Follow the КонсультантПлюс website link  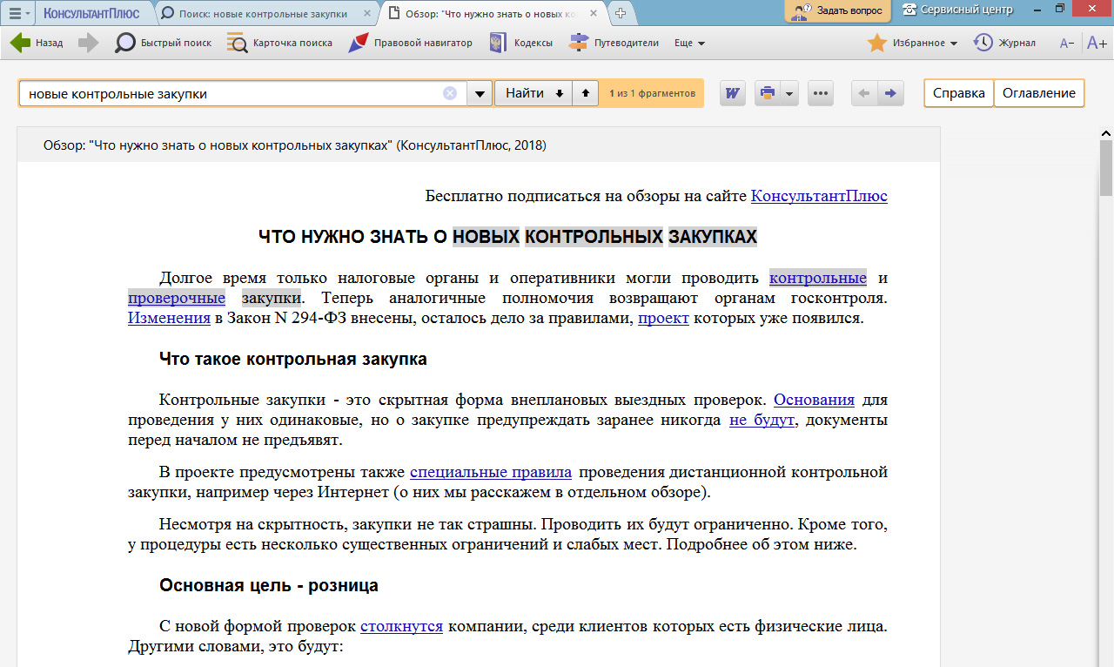[x=818, y=196]
